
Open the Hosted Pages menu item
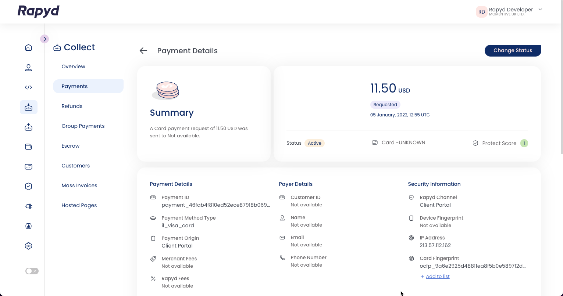tap(79, 205)
